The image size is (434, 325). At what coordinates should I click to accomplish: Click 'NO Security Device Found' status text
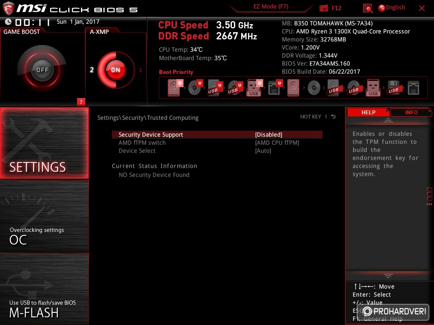pos(154,175)
